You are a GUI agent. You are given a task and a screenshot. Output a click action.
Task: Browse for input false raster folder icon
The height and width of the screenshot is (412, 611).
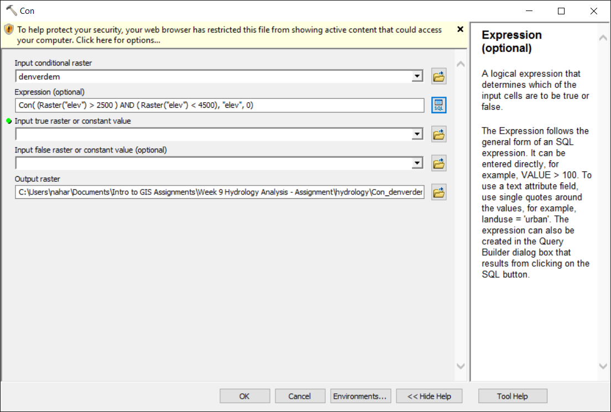click(x=439, y=163)
